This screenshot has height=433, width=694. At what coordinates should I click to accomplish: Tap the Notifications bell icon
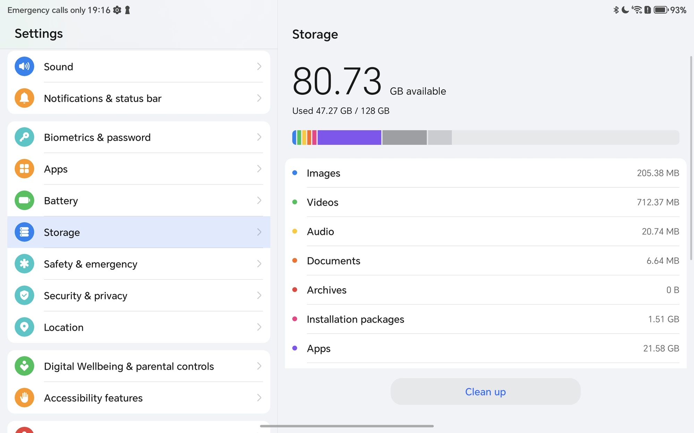[24, 98]
